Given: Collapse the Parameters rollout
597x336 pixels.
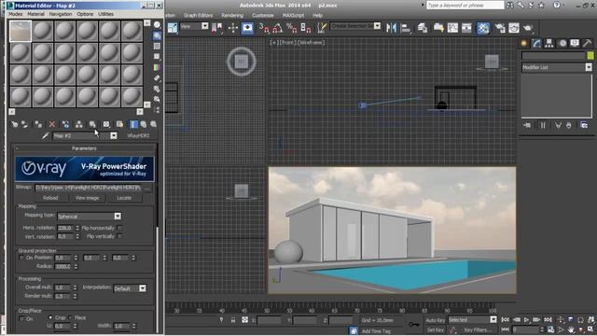Looking at the screenshot, I should tap(84, 148).
